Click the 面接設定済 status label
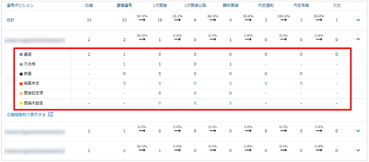369x162 pixels. point(33,93)
